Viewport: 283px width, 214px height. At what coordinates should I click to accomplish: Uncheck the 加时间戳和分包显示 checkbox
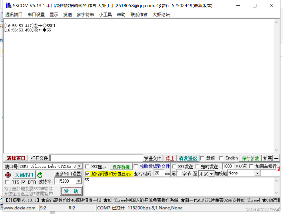[x=87, y=174]
